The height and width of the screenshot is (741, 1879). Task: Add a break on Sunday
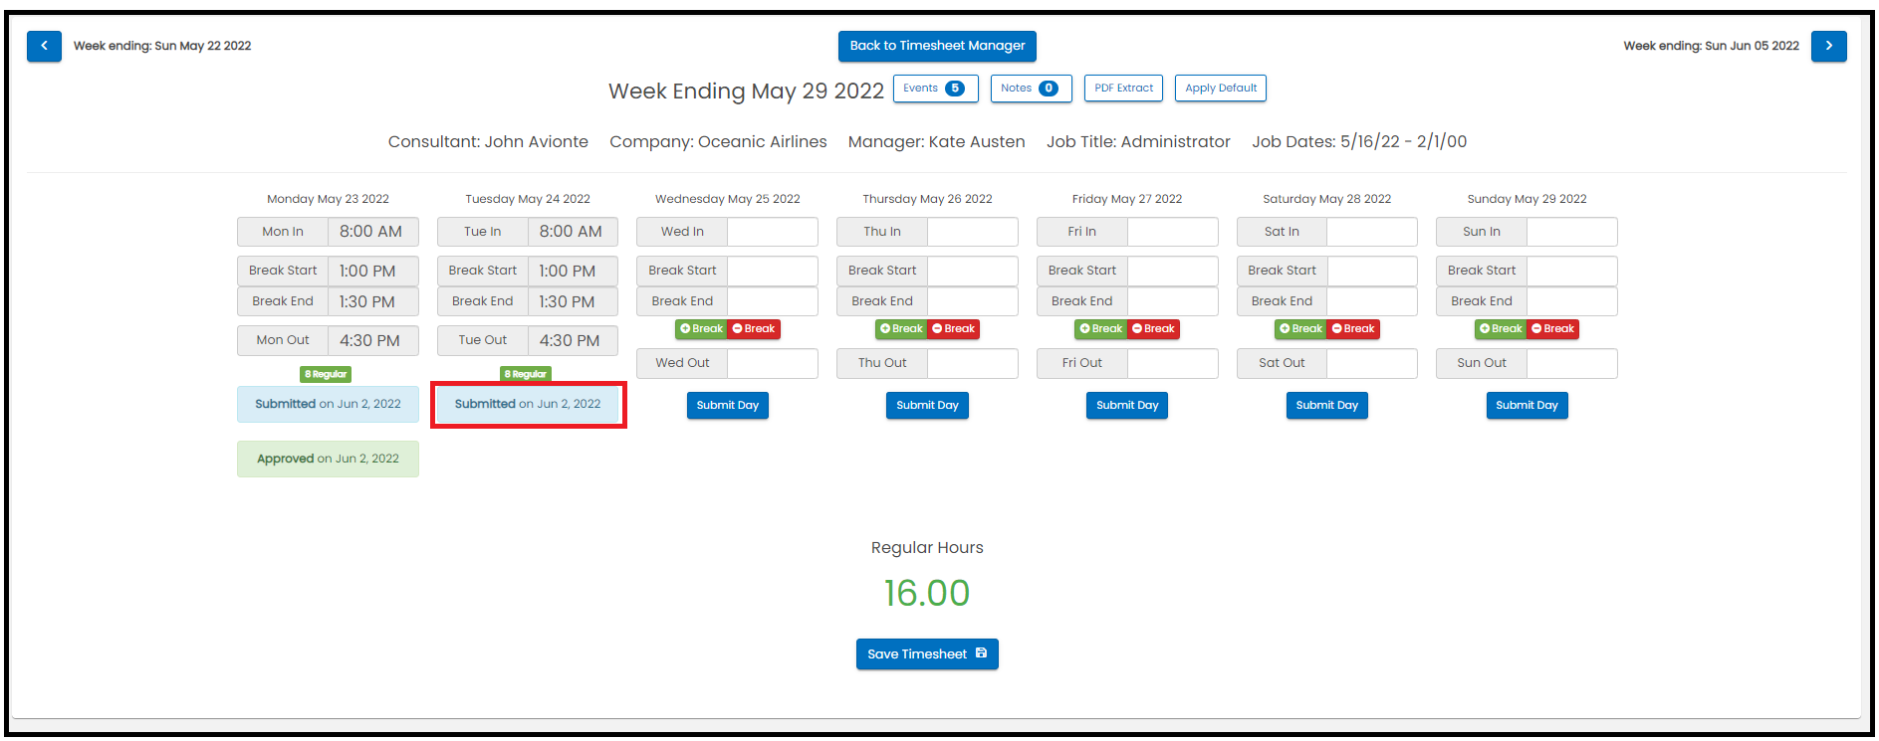[1501, 329]
